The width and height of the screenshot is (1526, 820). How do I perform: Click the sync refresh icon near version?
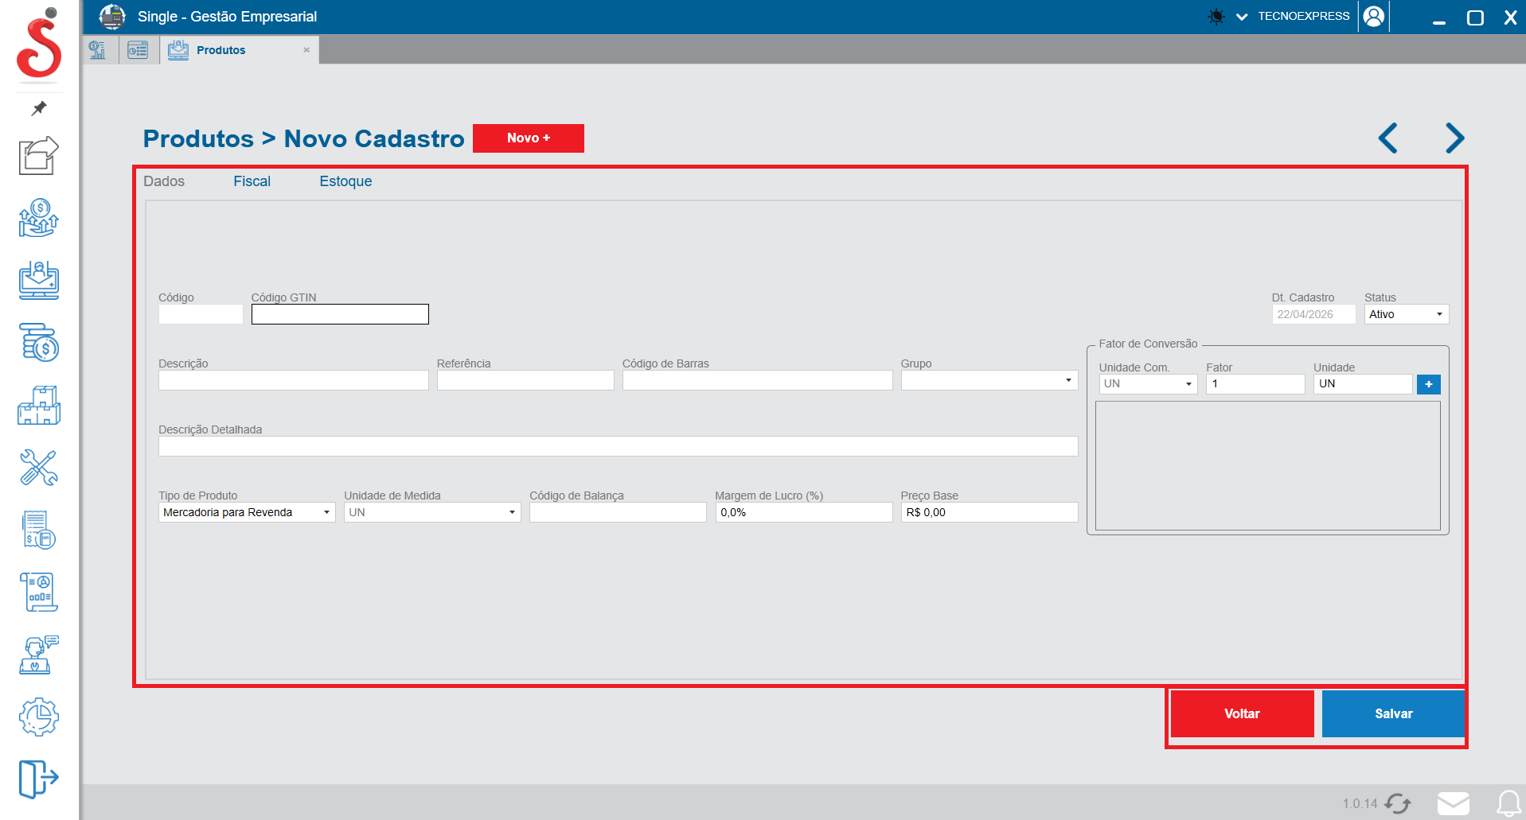[x=1398, y=803]
